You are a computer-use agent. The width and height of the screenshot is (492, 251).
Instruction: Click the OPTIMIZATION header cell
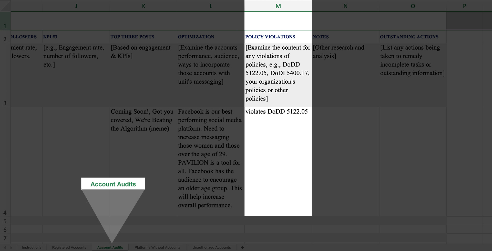(x=211, y=37)
